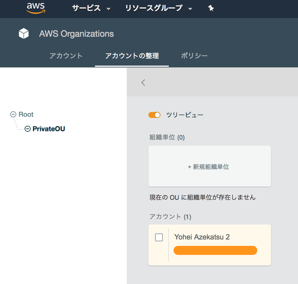Toggle the ツリービュー switch off

154,115
